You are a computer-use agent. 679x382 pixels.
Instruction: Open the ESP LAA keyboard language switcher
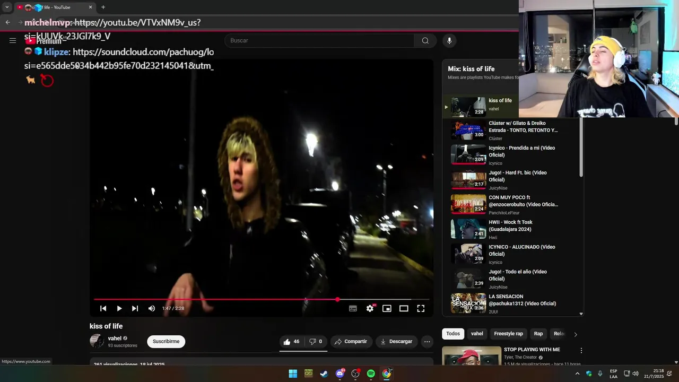[613, 374]
